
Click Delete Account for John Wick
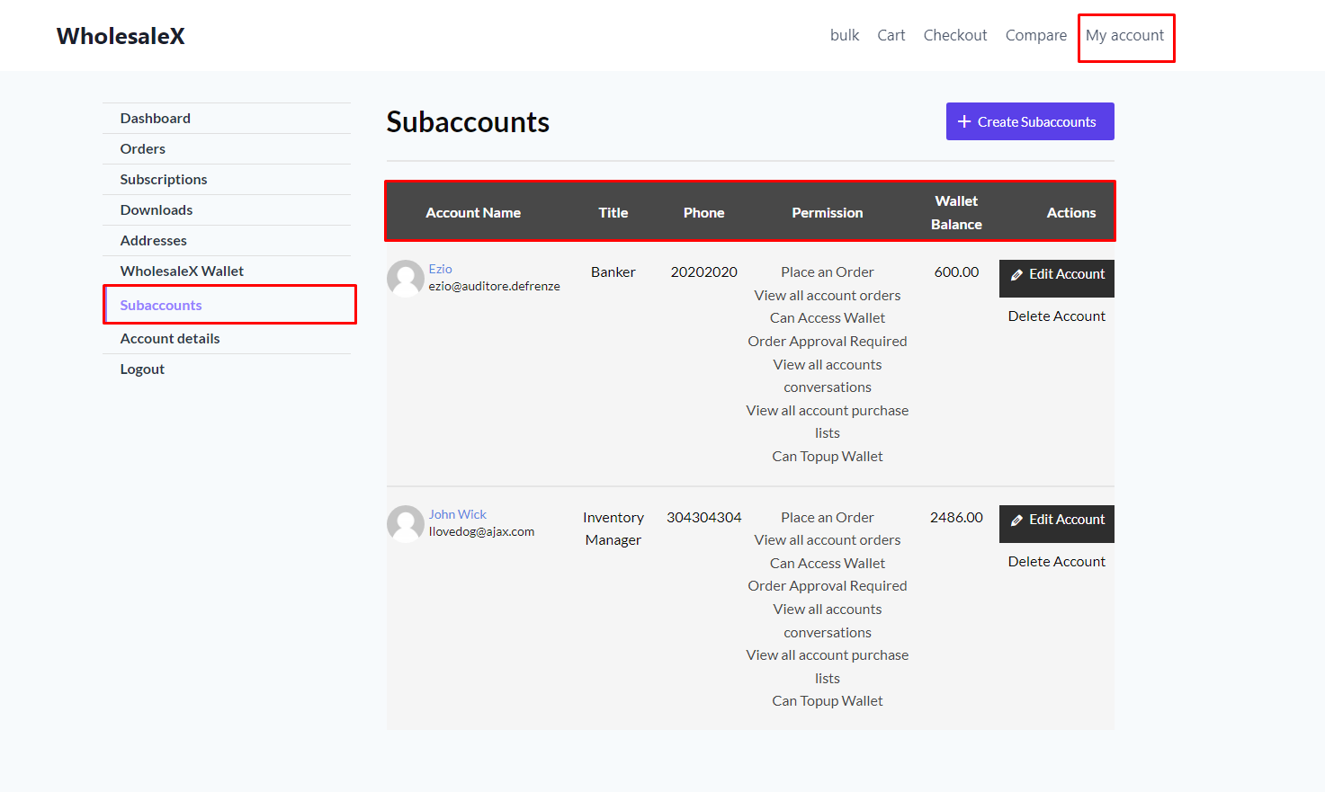click(x=1057, y=561)
